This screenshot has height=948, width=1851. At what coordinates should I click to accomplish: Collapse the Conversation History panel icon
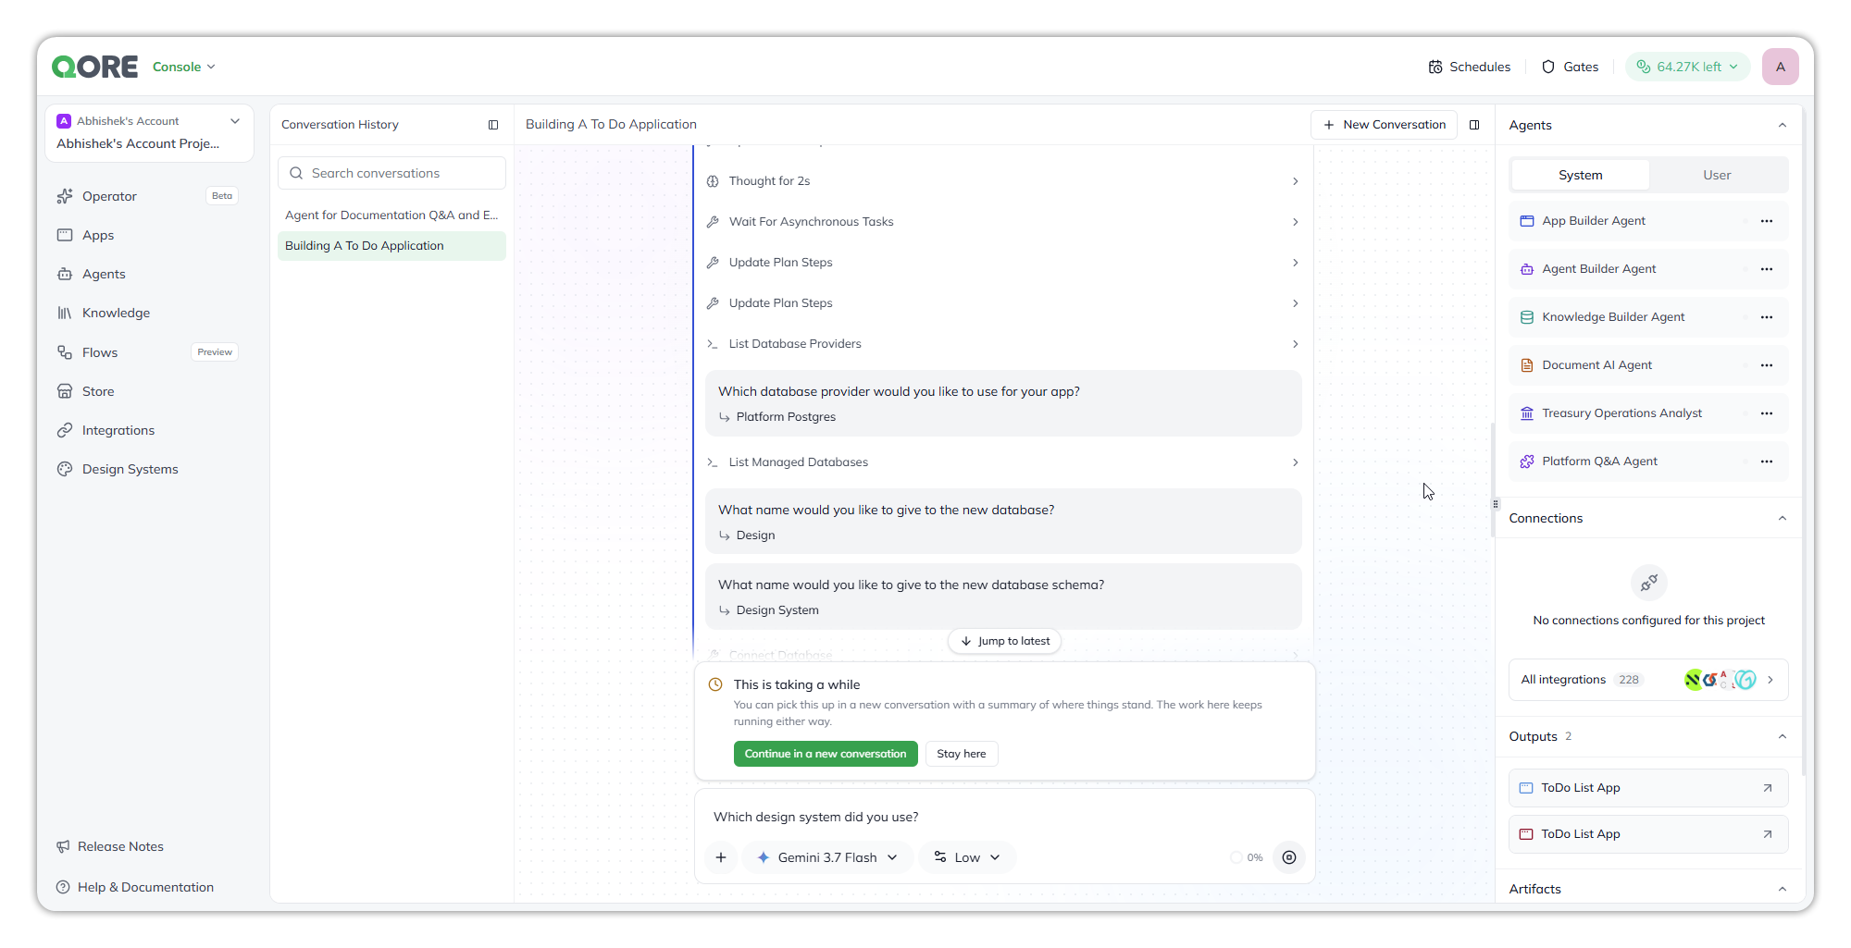pyautogui.click(x=493, y=125)
